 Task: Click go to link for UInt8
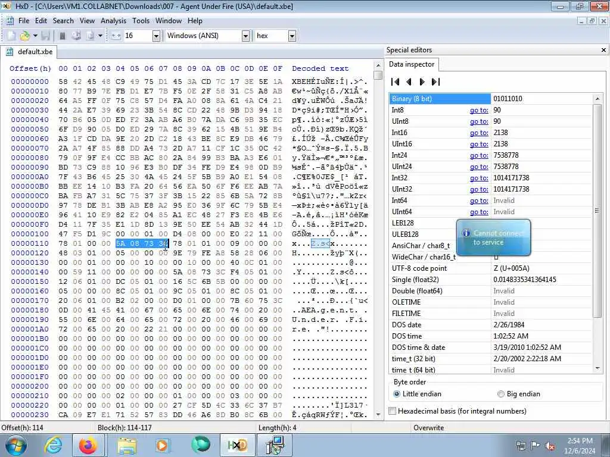pos(479,121)
